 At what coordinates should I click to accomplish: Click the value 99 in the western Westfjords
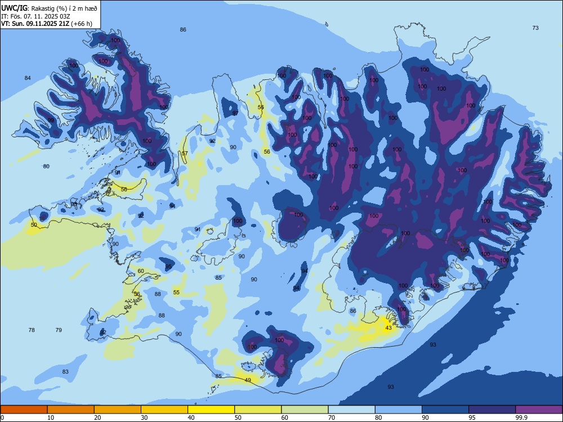tap(51, 120)
